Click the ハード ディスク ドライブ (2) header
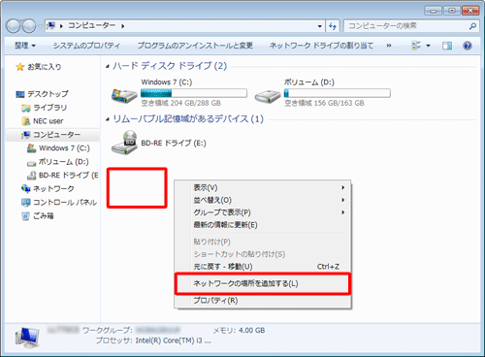Screen dimensions: 485x357 [170, 66]
